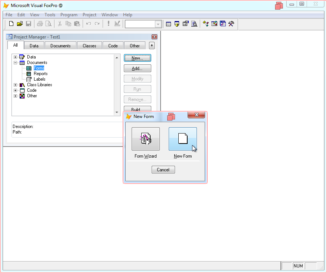
Task: Expand the Other tree node
Action: click(16, 96)
